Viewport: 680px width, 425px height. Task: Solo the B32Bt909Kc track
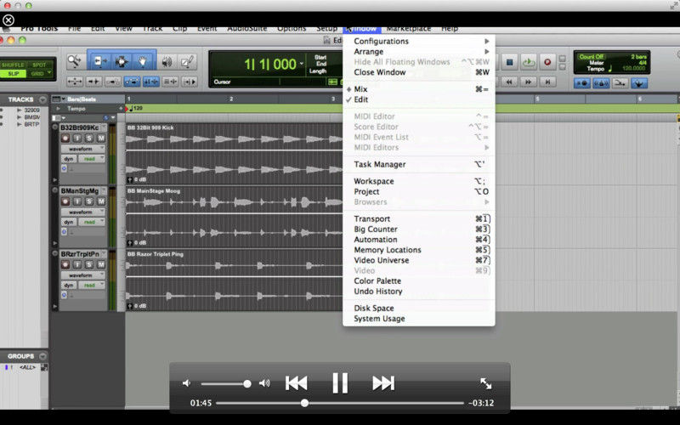pos(89,139)
